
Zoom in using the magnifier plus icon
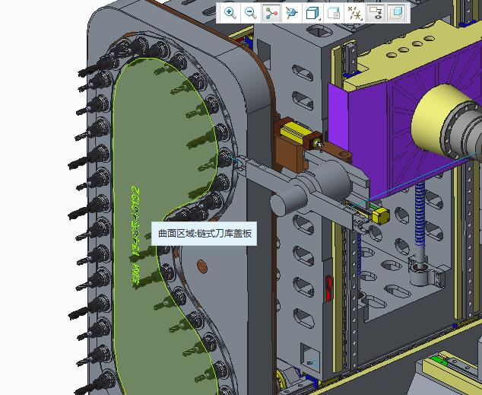tap(230, 13)
